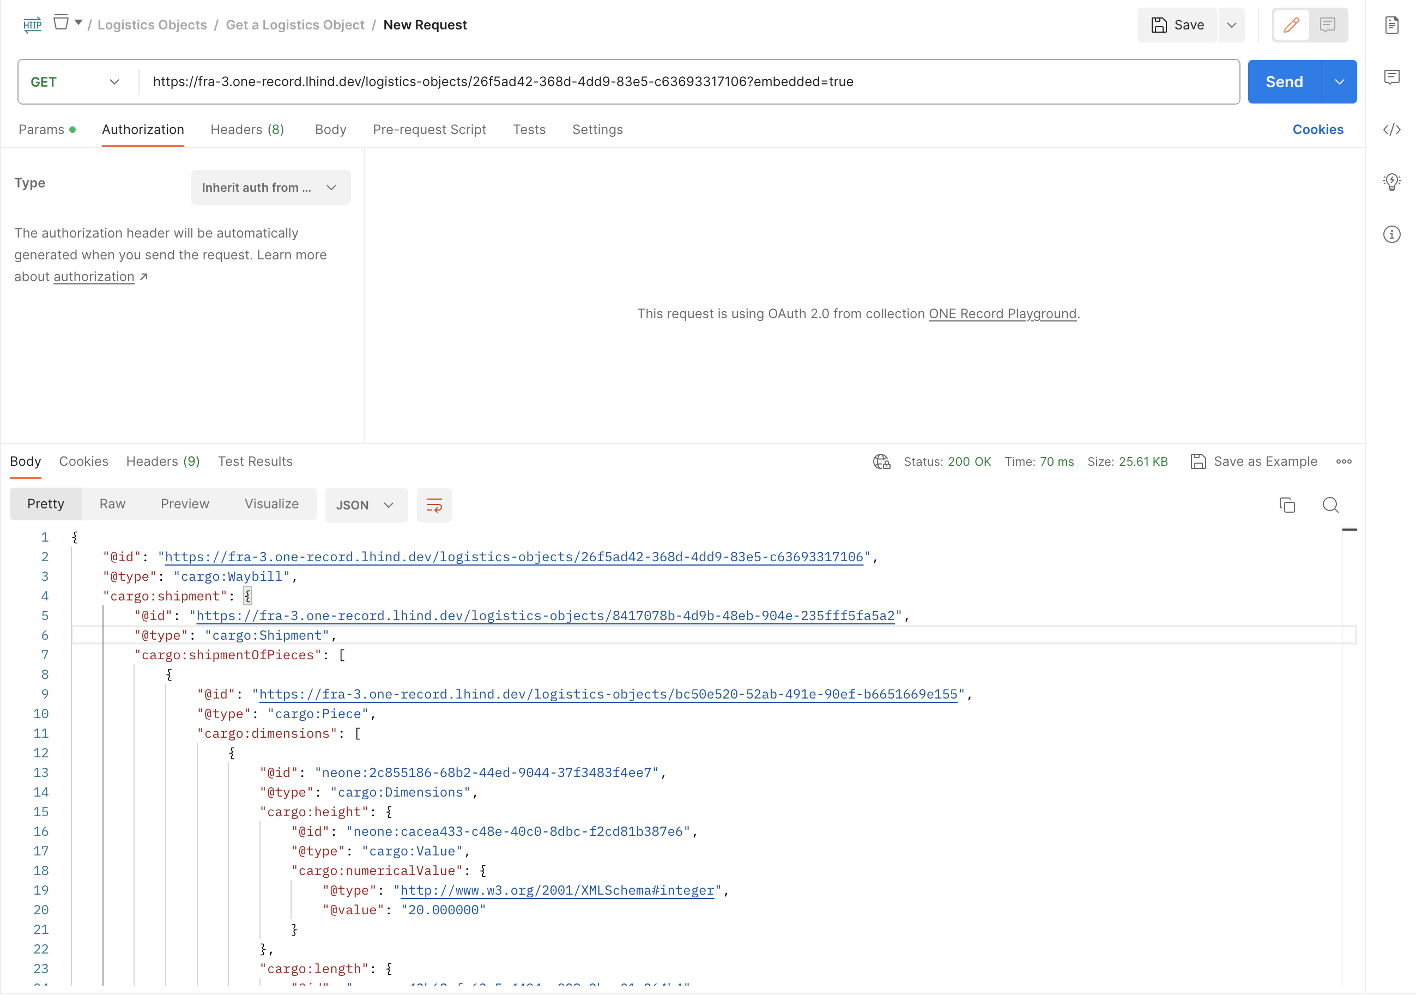The height and width of the screenshot is (996, 1416).
Task: Copy response body with copy icon
Action: 1287,505
